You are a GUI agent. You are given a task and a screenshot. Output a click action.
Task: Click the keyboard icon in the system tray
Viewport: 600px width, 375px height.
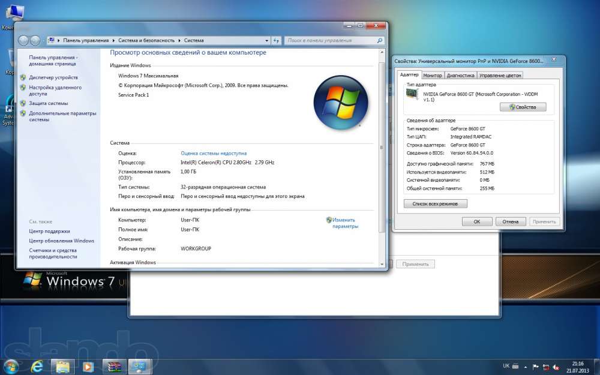515,366
